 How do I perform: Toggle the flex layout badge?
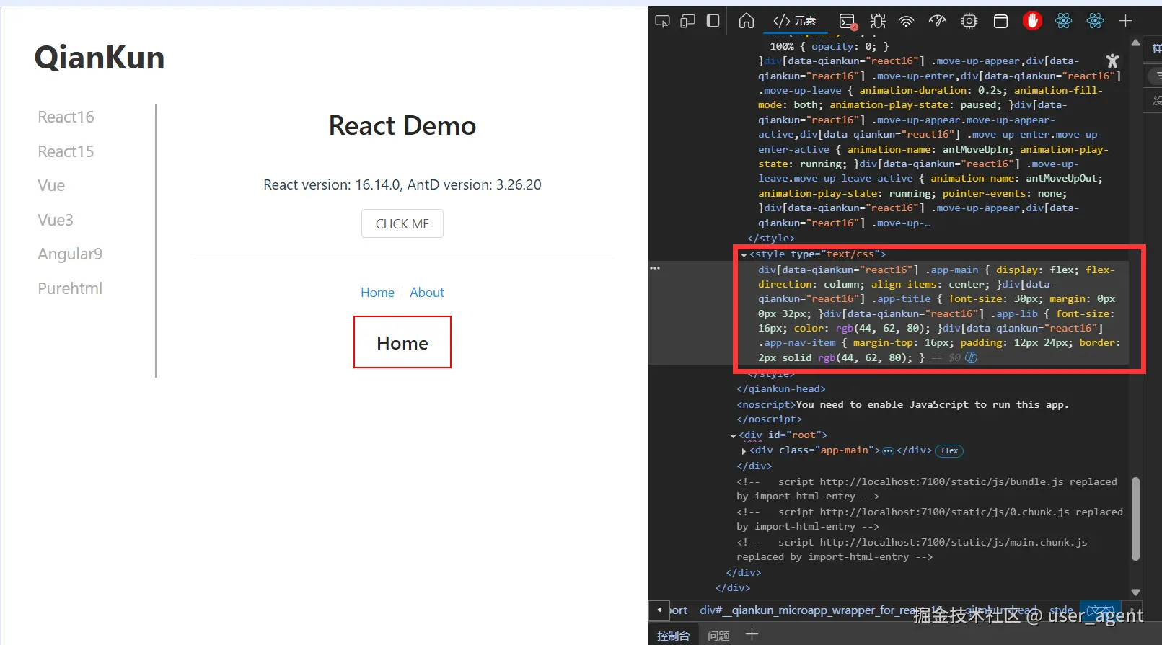pyautogui.click(x=949, y=451)
